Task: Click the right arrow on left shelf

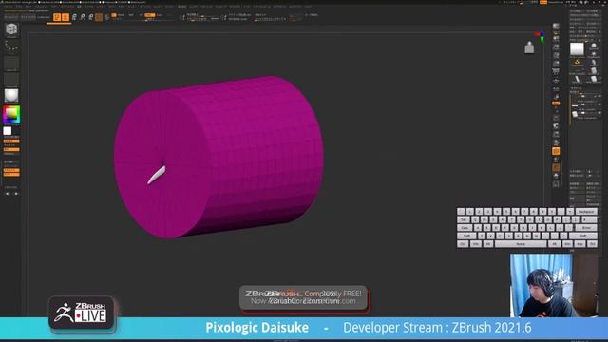Action: 16,193
